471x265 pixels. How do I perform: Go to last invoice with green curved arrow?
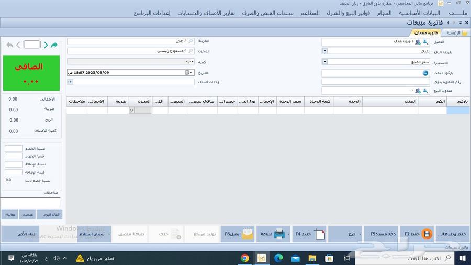(x=54, y=45)
